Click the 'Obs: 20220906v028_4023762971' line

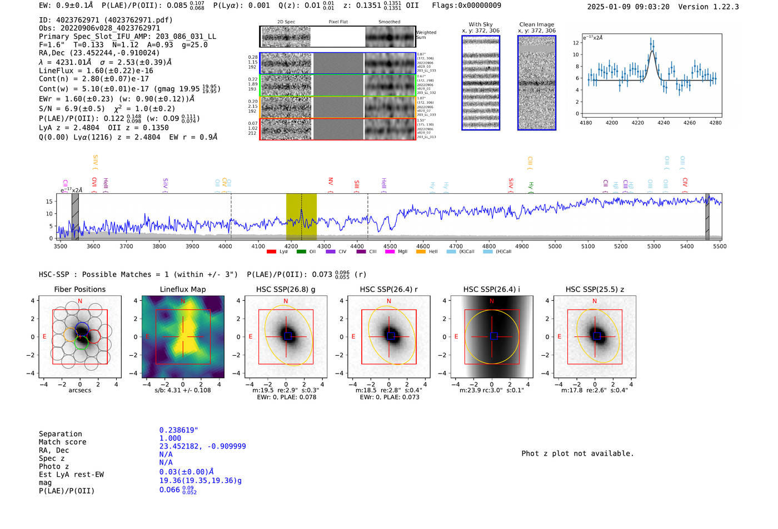pyautogui.click(x=99, y=28)
